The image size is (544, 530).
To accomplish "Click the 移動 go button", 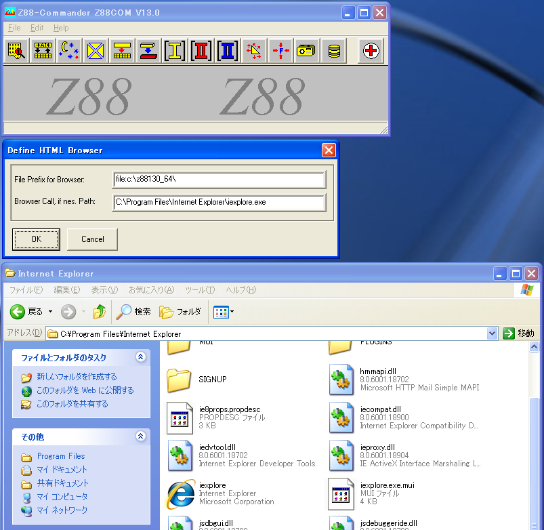I will [519, 333].
